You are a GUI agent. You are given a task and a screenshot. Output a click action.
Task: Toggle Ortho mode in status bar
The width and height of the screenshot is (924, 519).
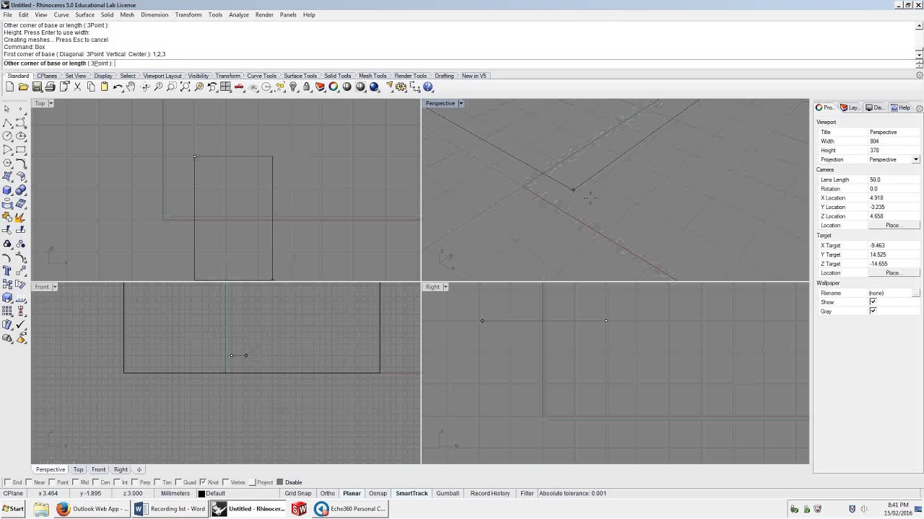pos(328,494)
